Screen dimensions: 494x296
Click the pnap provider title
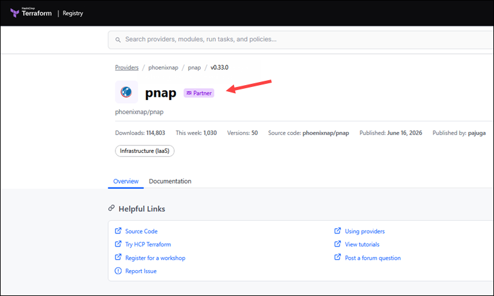161,93
